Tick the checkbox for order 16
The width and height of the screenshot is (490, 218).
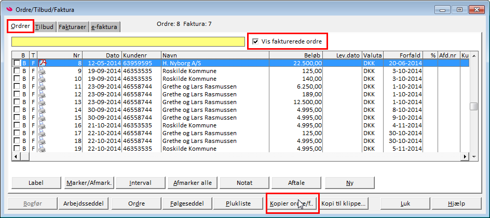click(17, 125)
